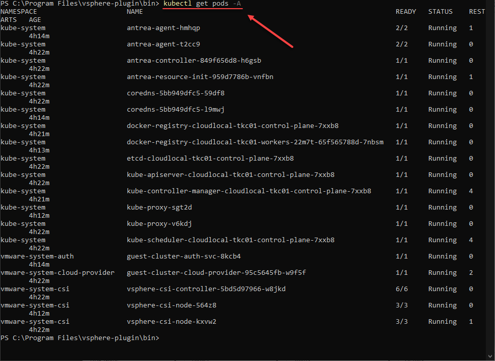Click the vmware-system-cloud-provider namespace text
This screenshot has width=495, height=361.
click(x=58, y=273)
